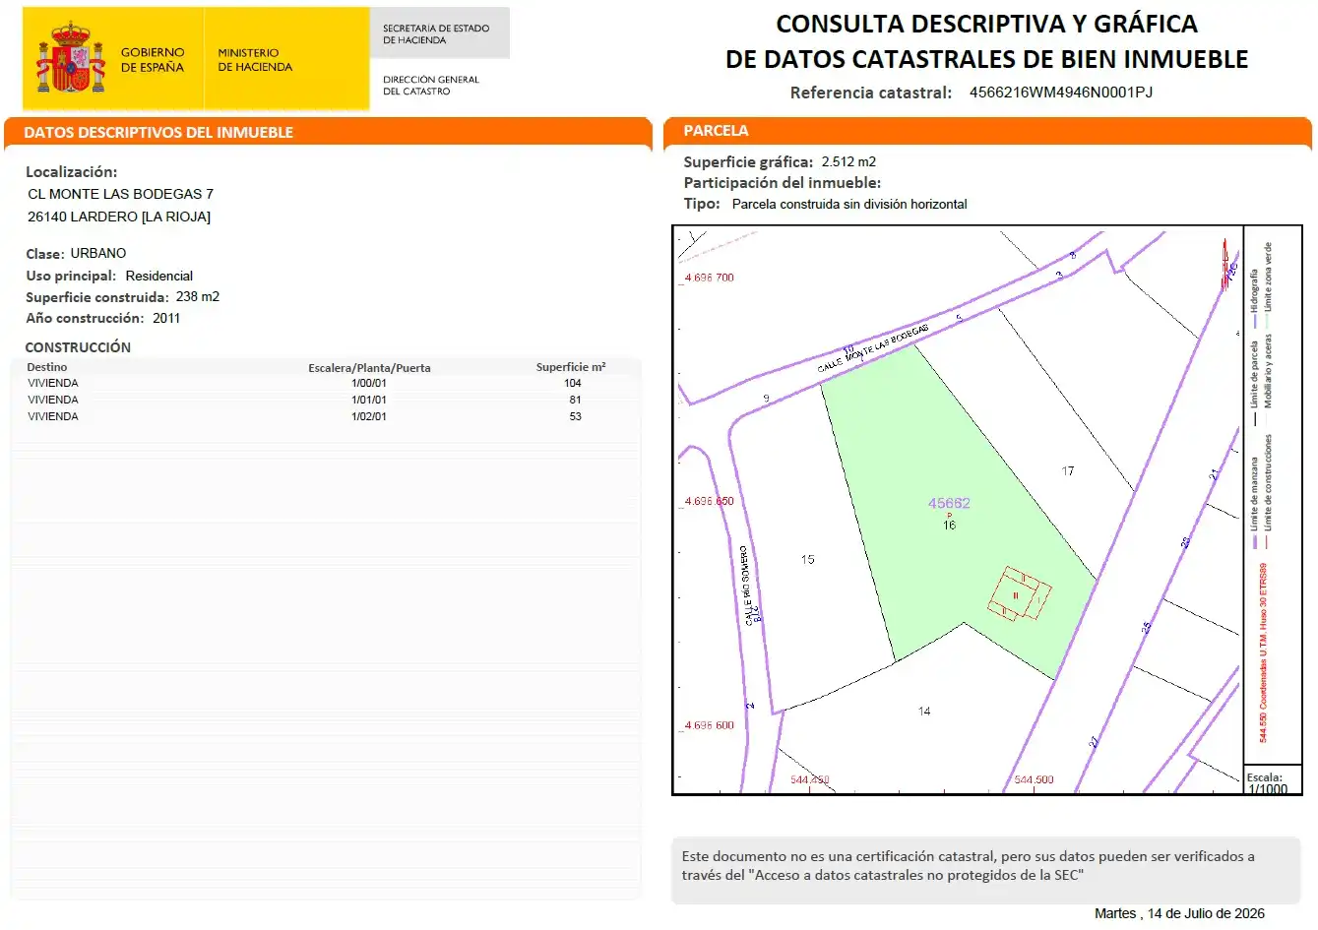Click the north arrow symbol on the map
The height and width of the screenshot is (930, 1318).
click(x=1227, y=263)
